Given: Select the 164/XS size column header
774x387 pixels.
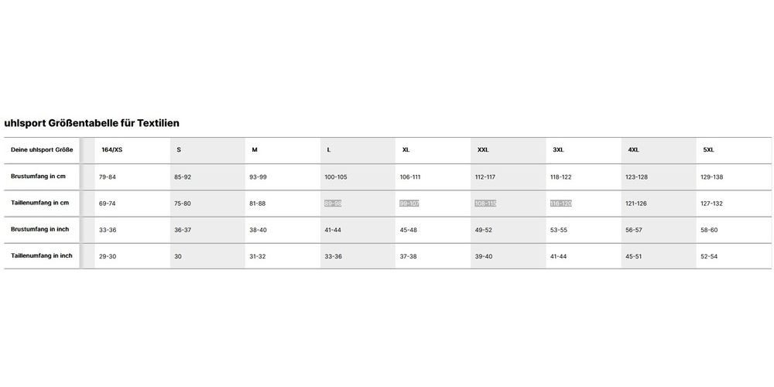Looking at the screenshot, I should coord(112,150).
